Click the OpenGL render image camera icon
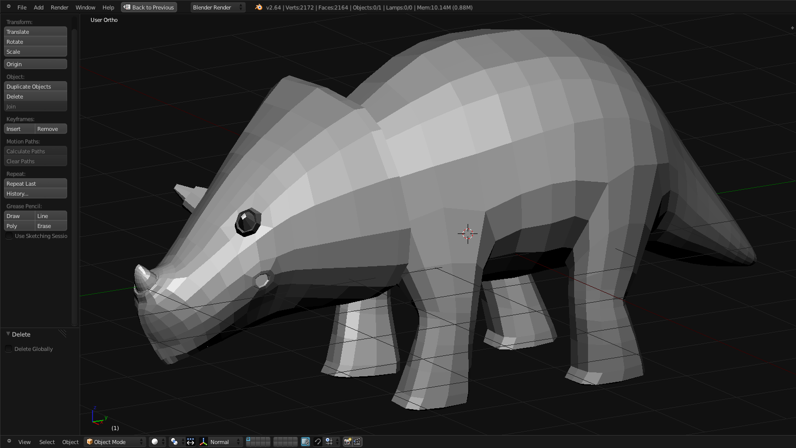This screenshot has height=448, width=796. pos(348,442)
